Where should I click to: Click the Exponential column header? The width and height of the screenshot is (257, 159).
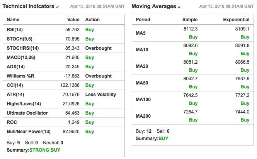tap(236, 20)
